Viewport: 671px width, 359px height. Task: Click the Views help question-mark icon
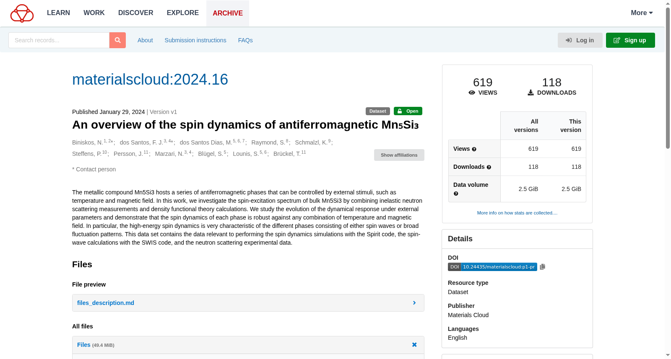coord(474,149)
